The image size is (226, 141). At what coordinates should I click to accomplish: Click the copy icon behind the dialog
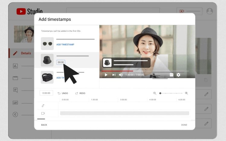point(206,80)
